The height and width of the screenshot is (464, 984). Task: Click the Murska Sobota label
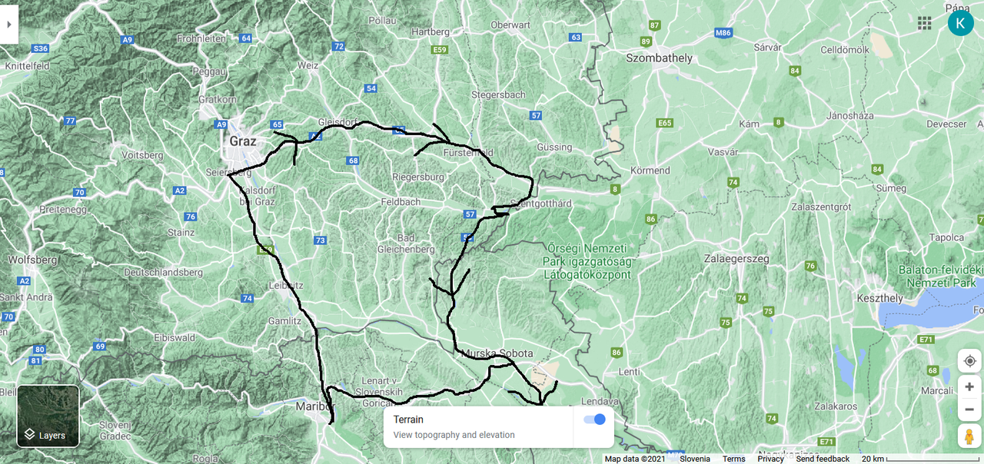(497, 353)
